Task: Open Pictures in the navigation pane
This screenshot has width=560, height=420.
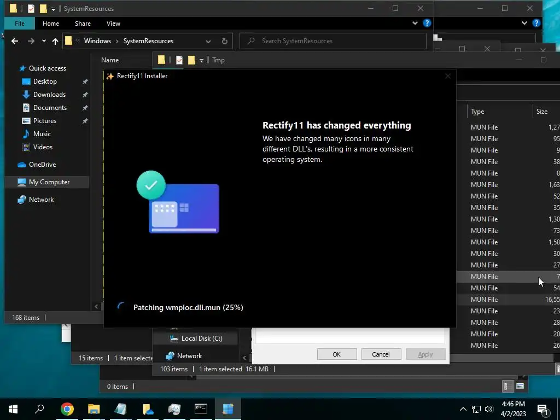Action: (45, 121)
